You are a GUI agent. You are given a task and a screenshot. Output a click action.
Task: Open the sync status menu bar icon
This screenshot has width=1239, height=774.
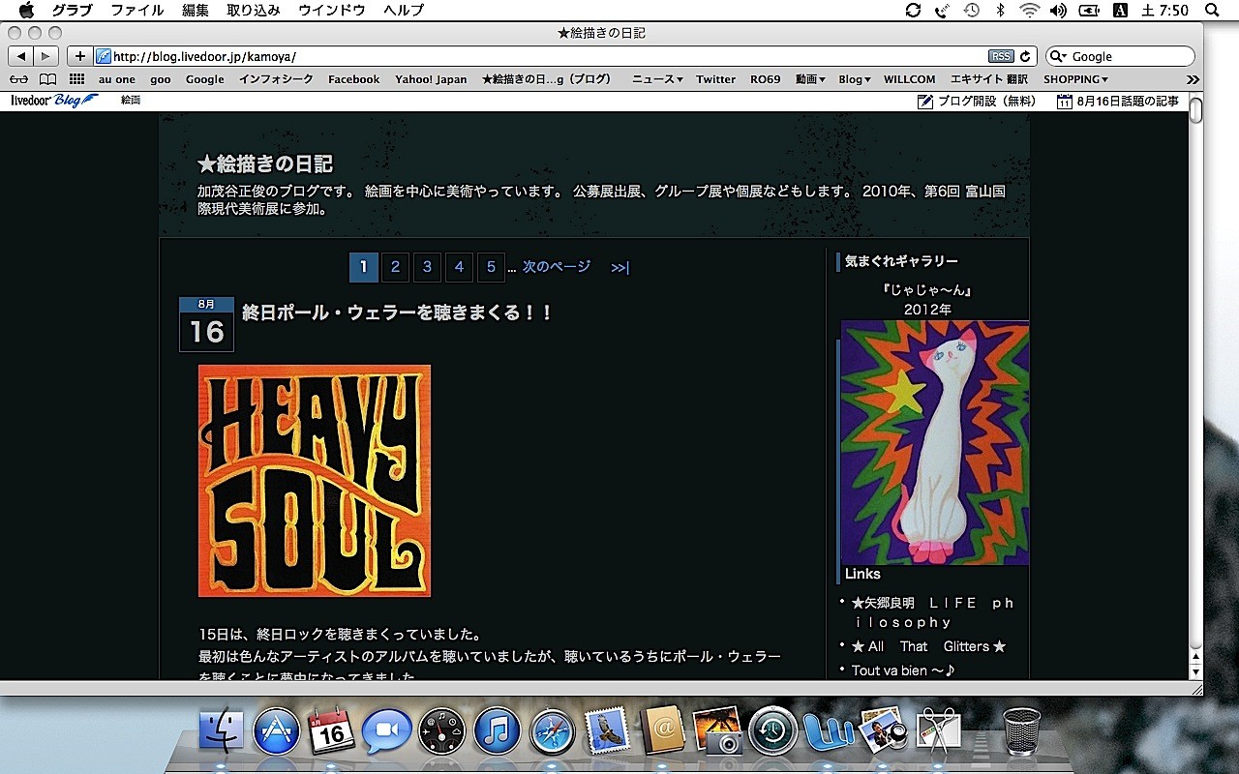click(x=913, y=10)
